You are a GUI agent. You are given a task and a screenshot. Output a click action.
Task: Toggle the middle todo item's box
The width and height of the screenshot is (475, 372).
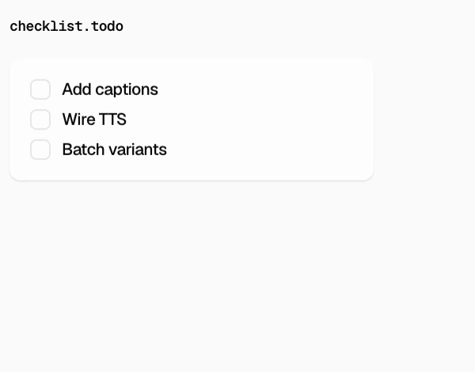tap(40, 120)
